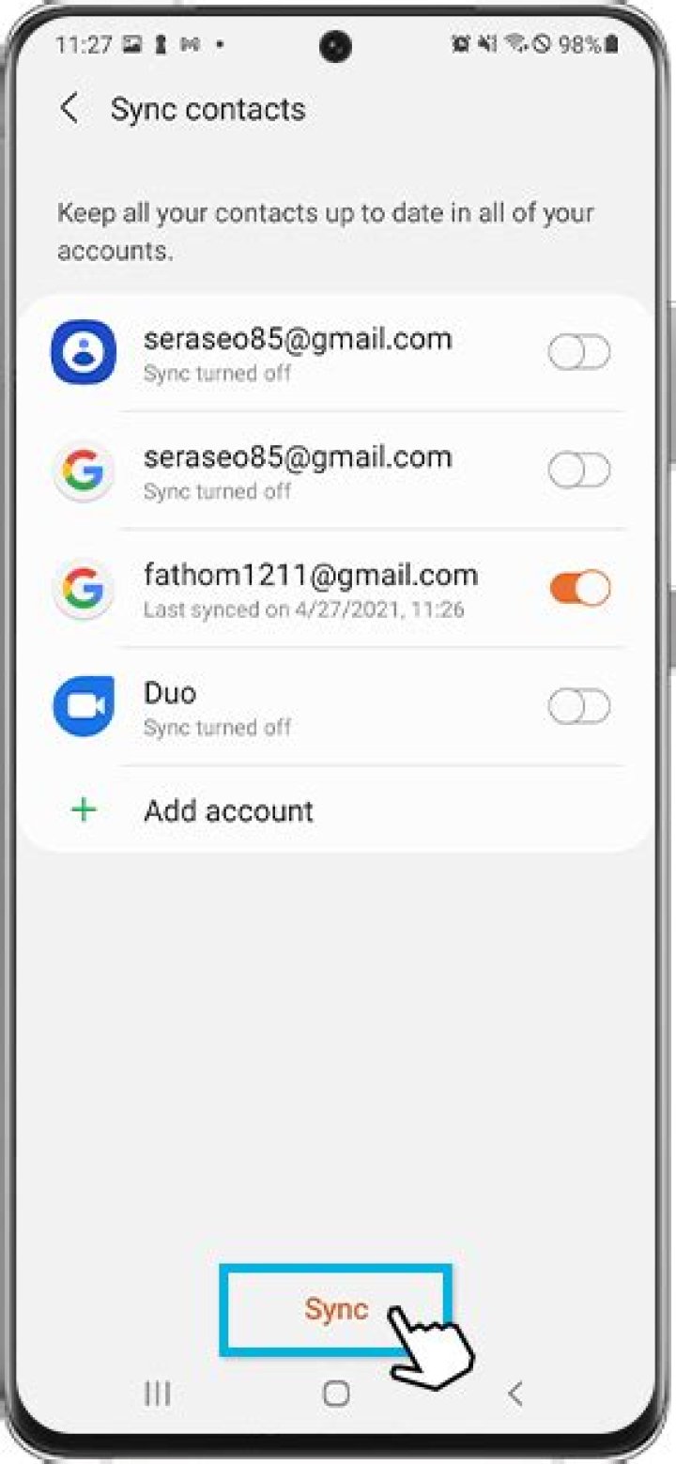The image size is (676, 1464).
Task: Disable sync for fathom1211@gmail.com
Action: tap(579, 589)
